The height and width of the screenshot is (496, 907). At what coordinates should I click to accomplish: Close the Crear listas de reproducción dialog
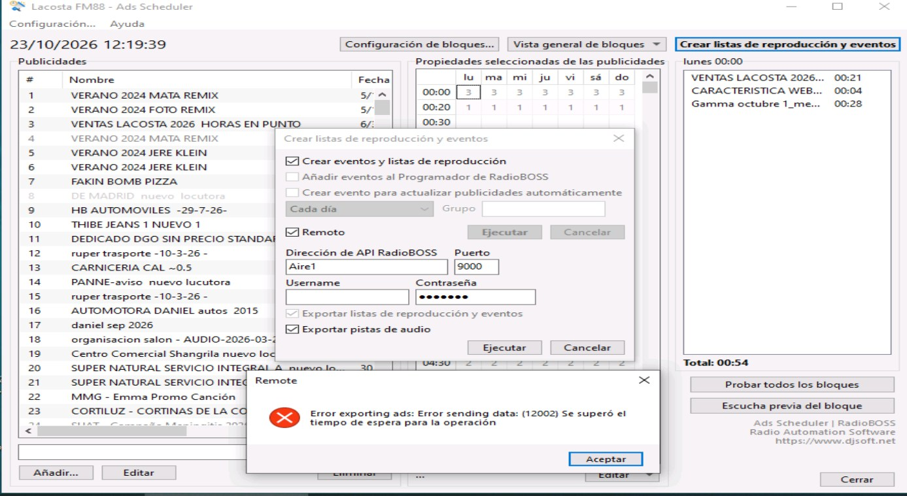tap(618, 139)
